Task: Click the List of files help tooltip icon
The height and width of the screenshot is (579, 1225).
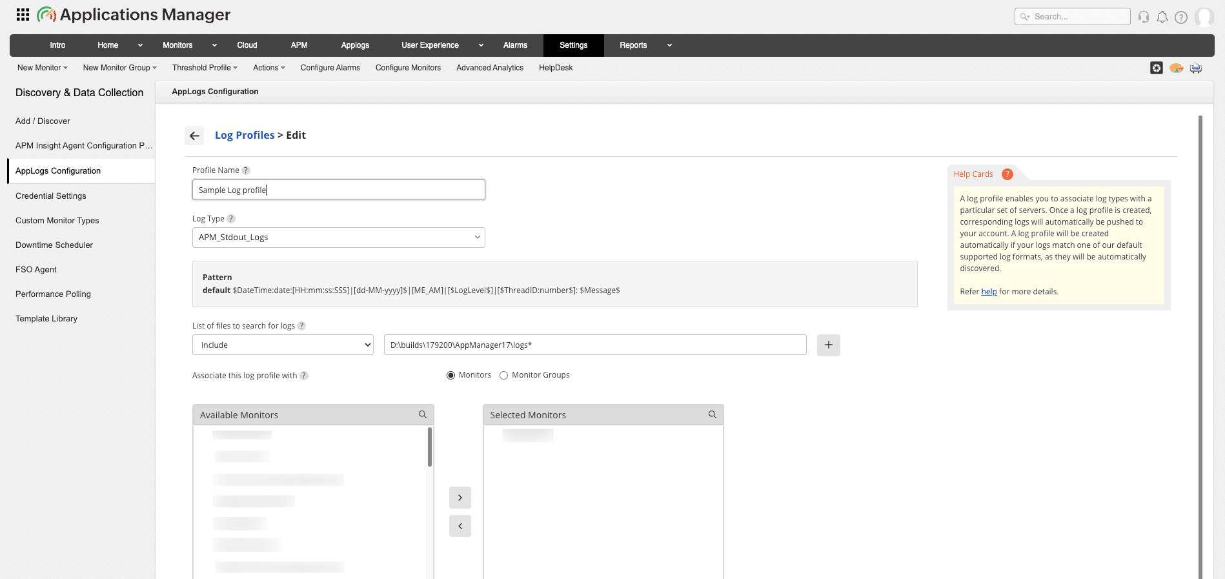Action: [301, 326]
